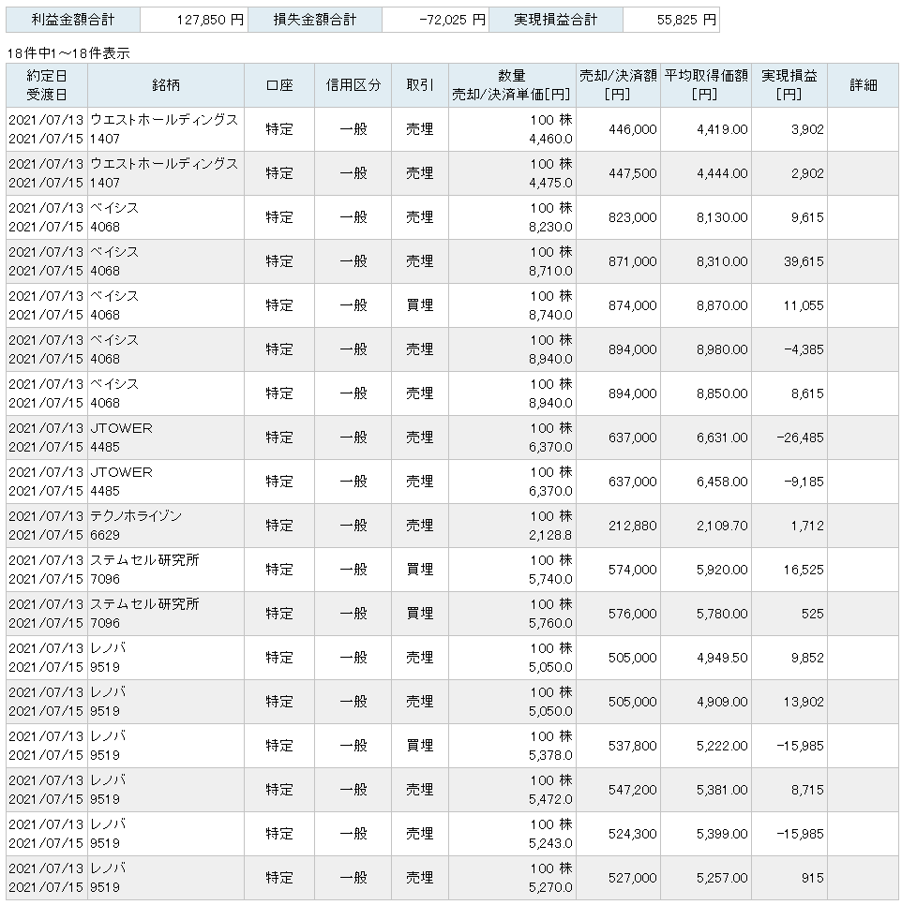Image resolution: width=902 pixels, height=905 pixels.
Task: Click the average cost 5,222.00
Action: (722, 746)
